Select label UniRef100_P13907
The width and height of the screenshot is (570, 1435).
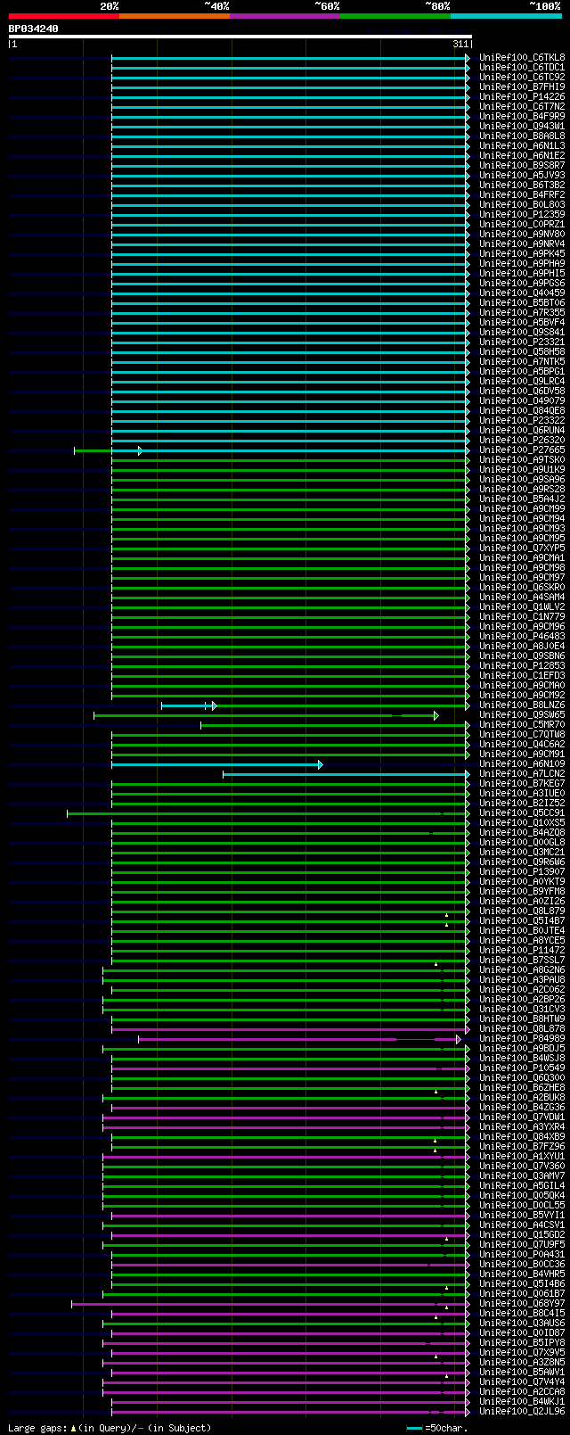(x=522, y=871)
